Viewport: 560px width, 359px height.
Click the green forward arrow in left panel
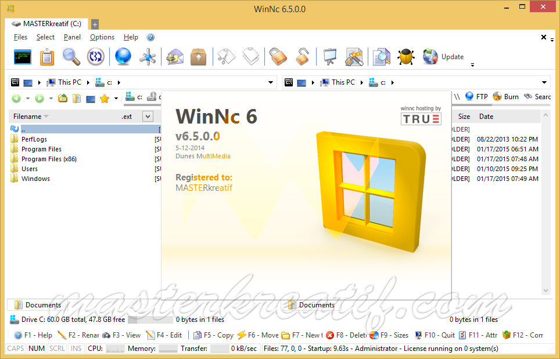(x=40, y=98)
